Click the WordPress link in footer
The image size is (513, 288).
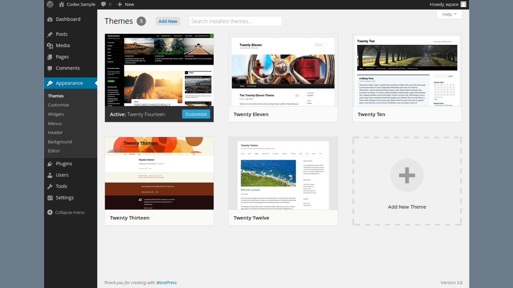click(166, 283)
